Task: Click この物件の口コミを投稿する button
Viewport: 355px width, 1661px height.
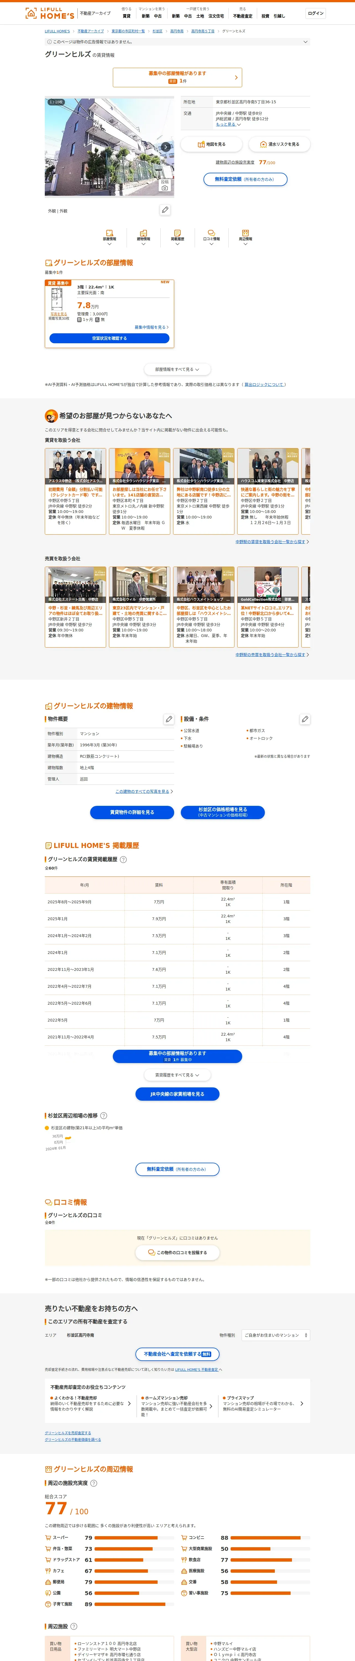Action: coord(177,1253)
